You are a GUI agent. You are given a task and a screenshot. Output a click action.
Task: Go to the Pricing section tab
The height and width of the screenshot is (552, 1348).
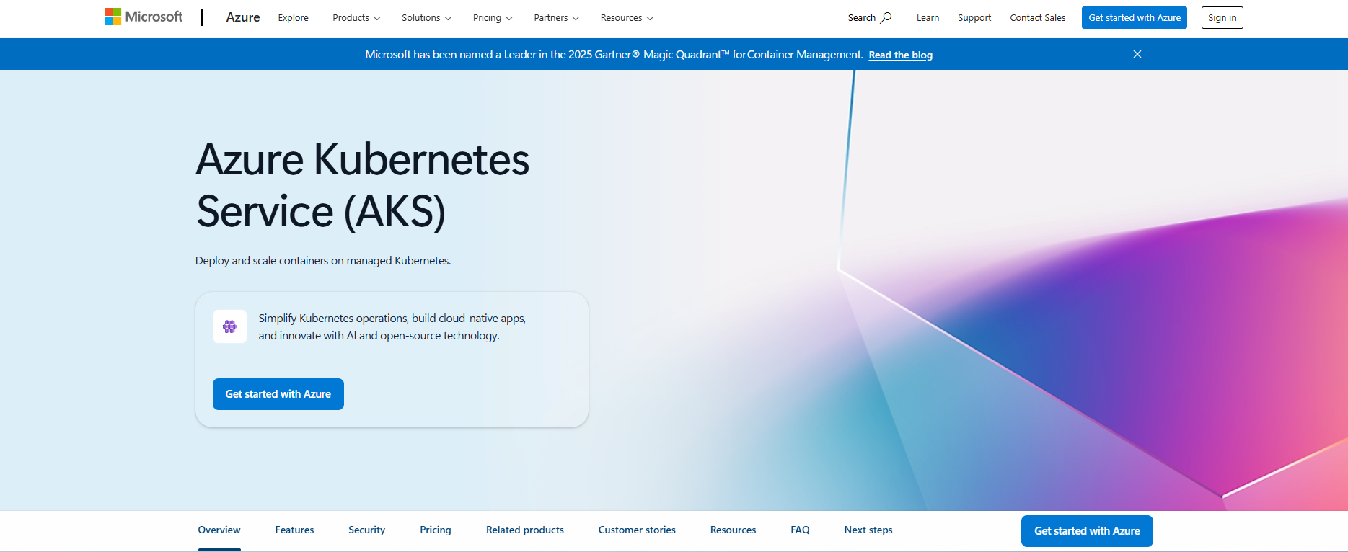click(436, 530)
